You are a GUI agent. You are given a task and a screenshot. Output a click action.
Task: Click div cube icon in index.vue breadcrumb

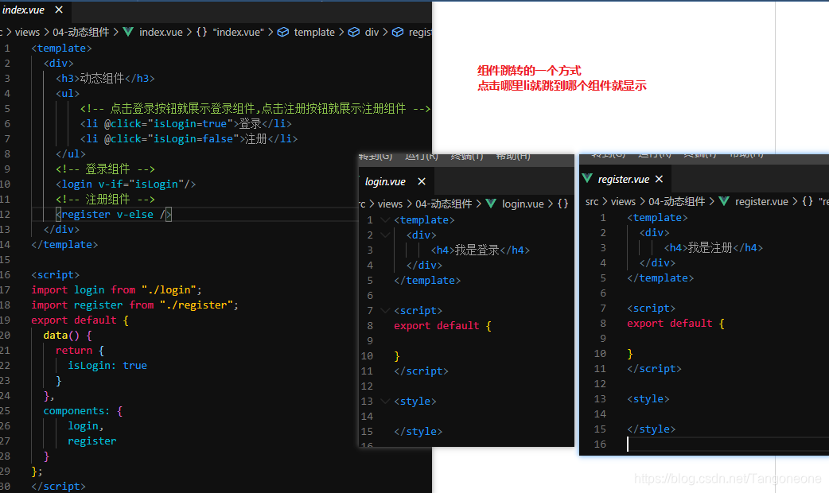(354, 32)
